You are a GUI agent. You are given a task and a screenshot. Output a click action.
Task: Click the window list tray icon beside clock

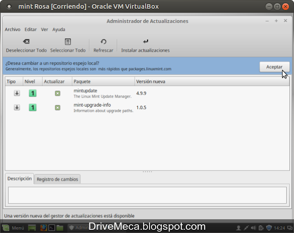coord(290,228)
